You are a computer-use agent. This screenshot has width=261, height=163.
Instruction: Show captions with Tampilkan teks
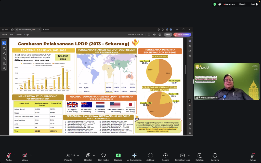pyautogui.click(x=182, y=156)
